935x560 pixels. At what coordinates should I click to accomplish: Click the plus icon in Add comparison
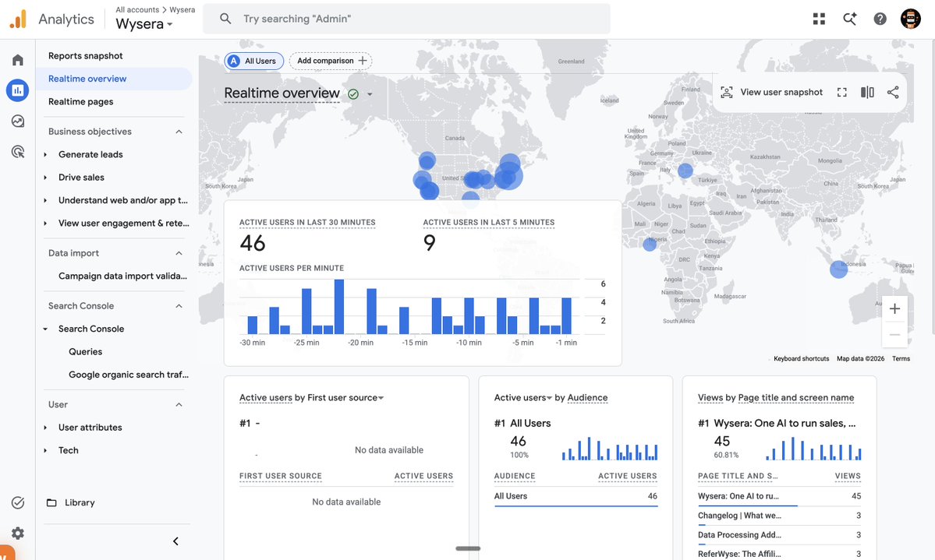363,60
